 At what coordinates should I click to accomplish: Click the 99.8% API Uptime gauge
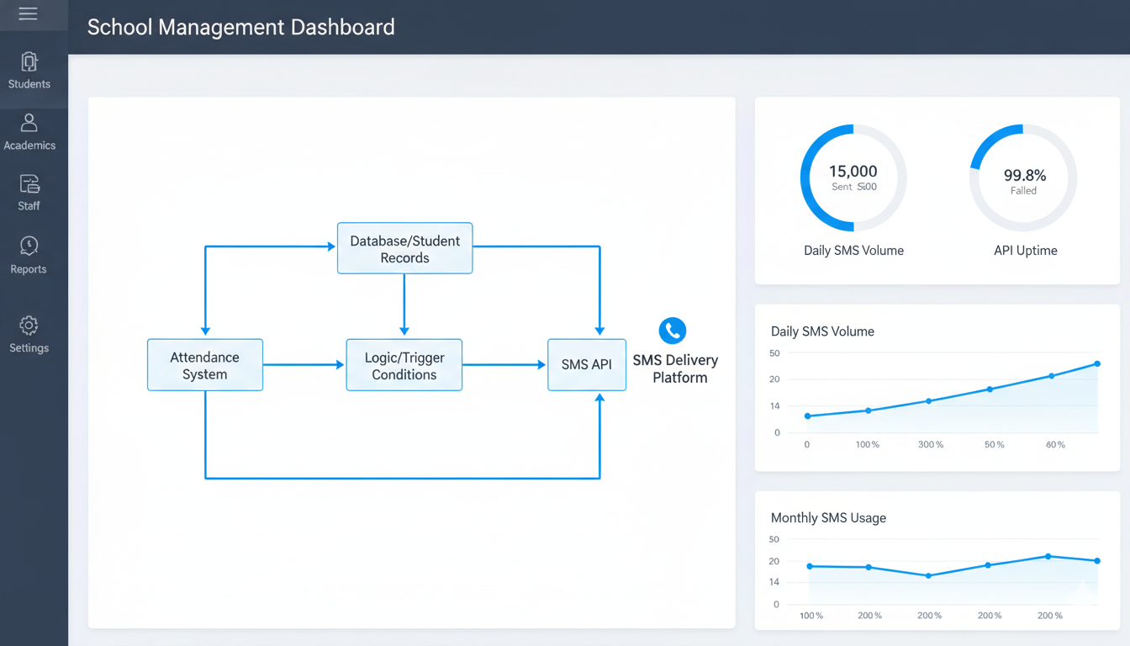tap(1024, 178)
